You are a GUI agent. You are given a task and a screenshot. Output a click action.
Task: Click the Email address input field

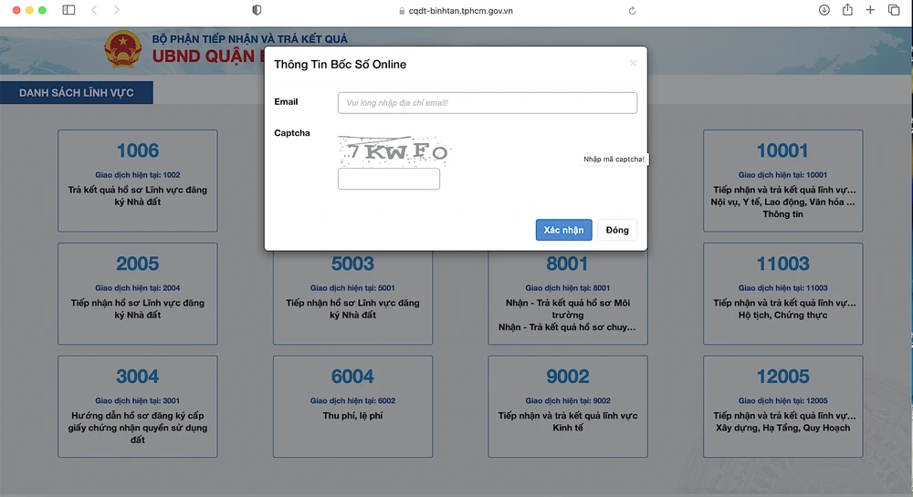point(487,103)
